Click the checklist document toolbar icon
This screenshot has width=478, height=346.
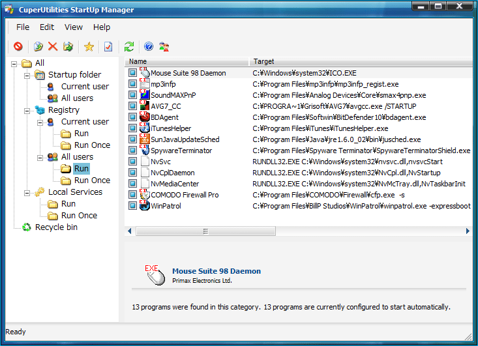point(108,47)
